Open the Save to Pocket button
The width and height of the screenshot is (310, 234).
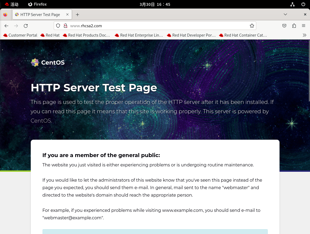pyautogui.click(x=284, y=26)
